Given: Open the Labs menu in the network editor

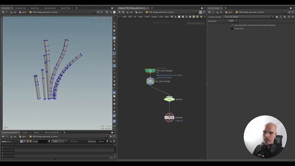Looking at the screenshot, I should (x=161, y=17).
